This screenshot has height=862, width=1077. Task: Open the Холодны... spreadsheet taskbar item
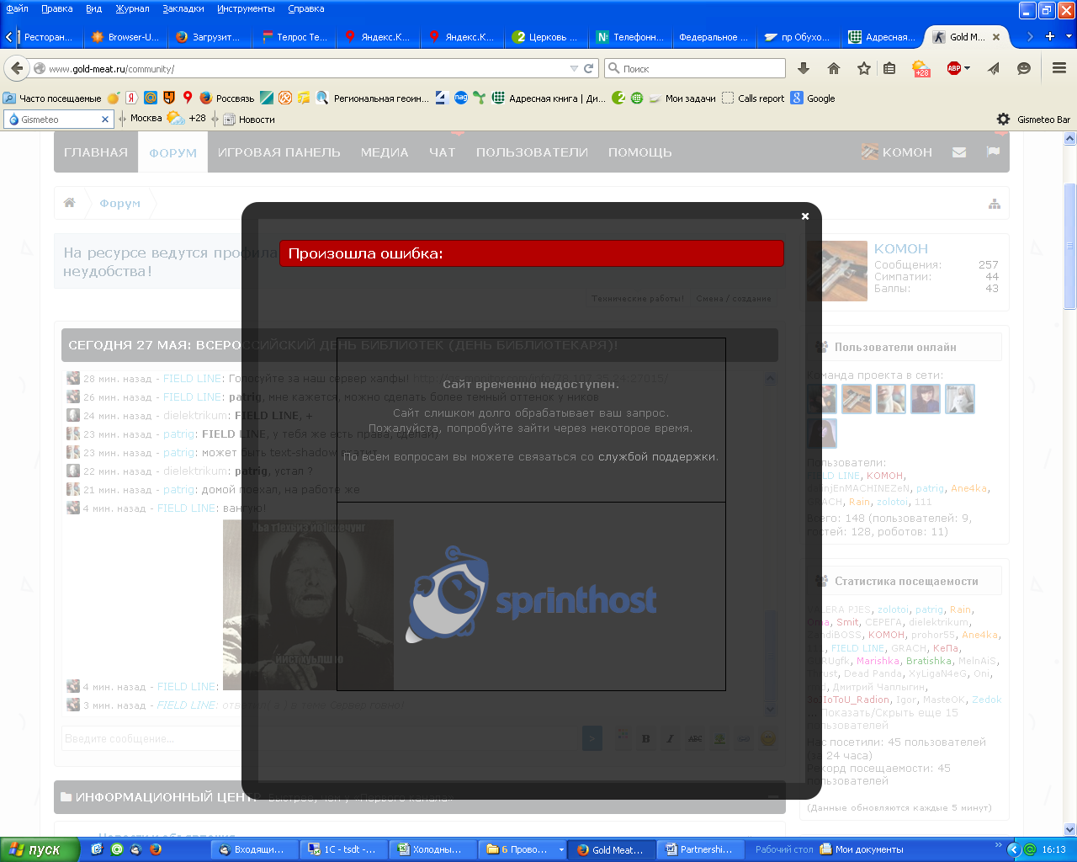(432, 850)
